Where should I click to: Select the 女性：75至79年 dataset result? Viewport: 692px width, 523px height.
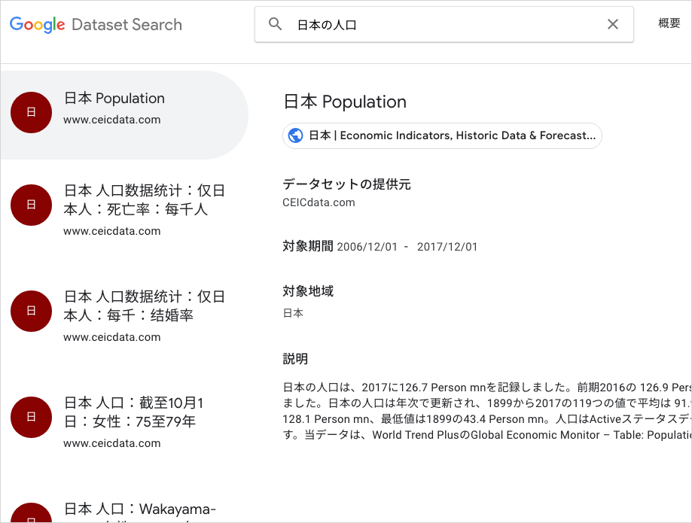pyautogui.click(x=124, y=422)
